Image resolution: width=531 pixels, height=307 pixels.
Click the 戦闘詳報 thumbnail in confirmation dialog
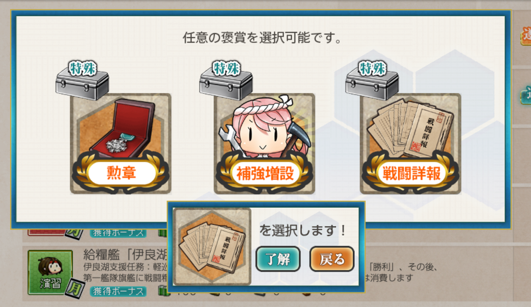coord(212,247)
